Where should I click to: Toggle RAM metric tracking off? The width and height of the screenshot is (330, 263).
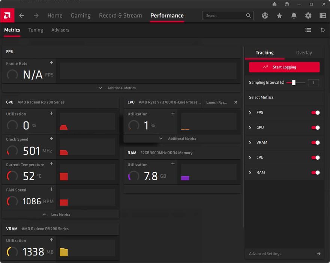[x=315, y=172]
